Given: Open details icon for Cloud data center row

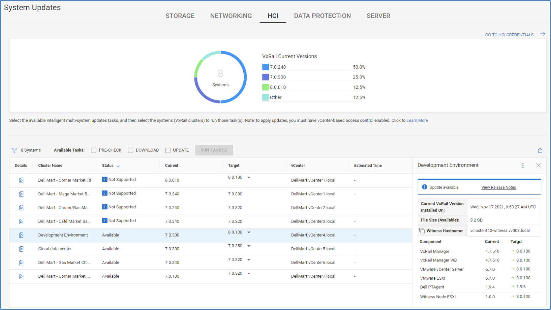Looking at the screenshot, I should (21, 249).
